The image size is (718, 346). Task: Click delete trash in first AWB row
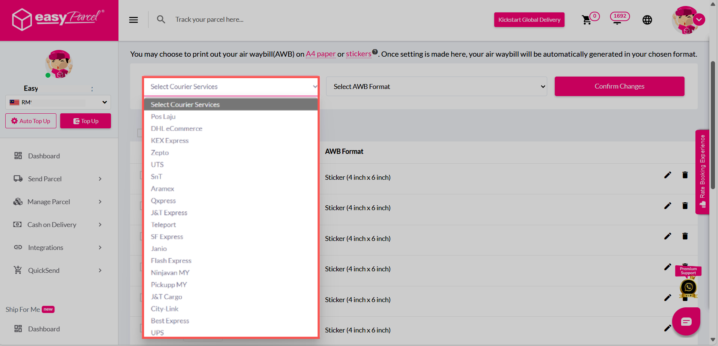[x=685, y=175]
